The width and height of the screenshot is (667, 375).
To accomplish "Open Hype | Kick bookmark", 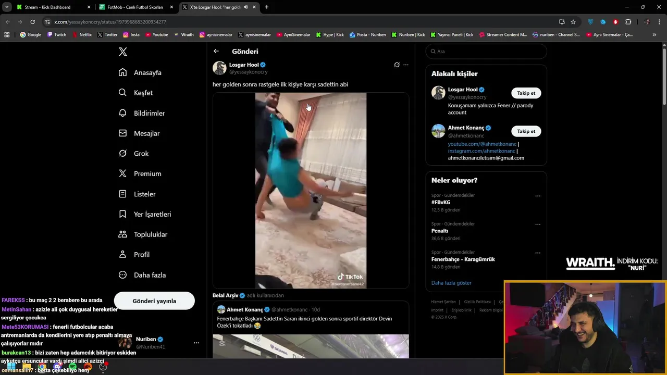I will click(330, 35).
